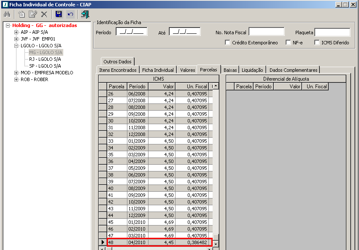The image size is (359, 250).
Task: Check the ICMS Diferido option
Action: pos(317,43)
